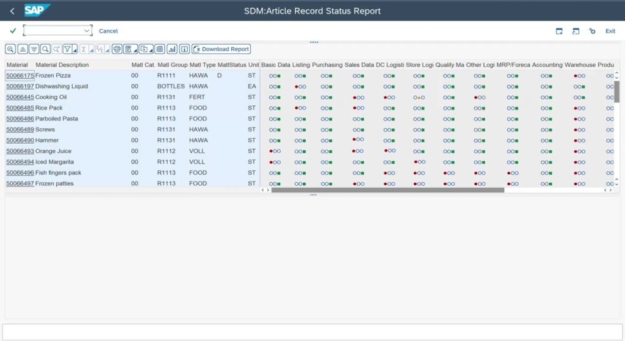Expand the layout selection dropdown arrow
This screenshot has width=625, height=341.
coord(151,50)
